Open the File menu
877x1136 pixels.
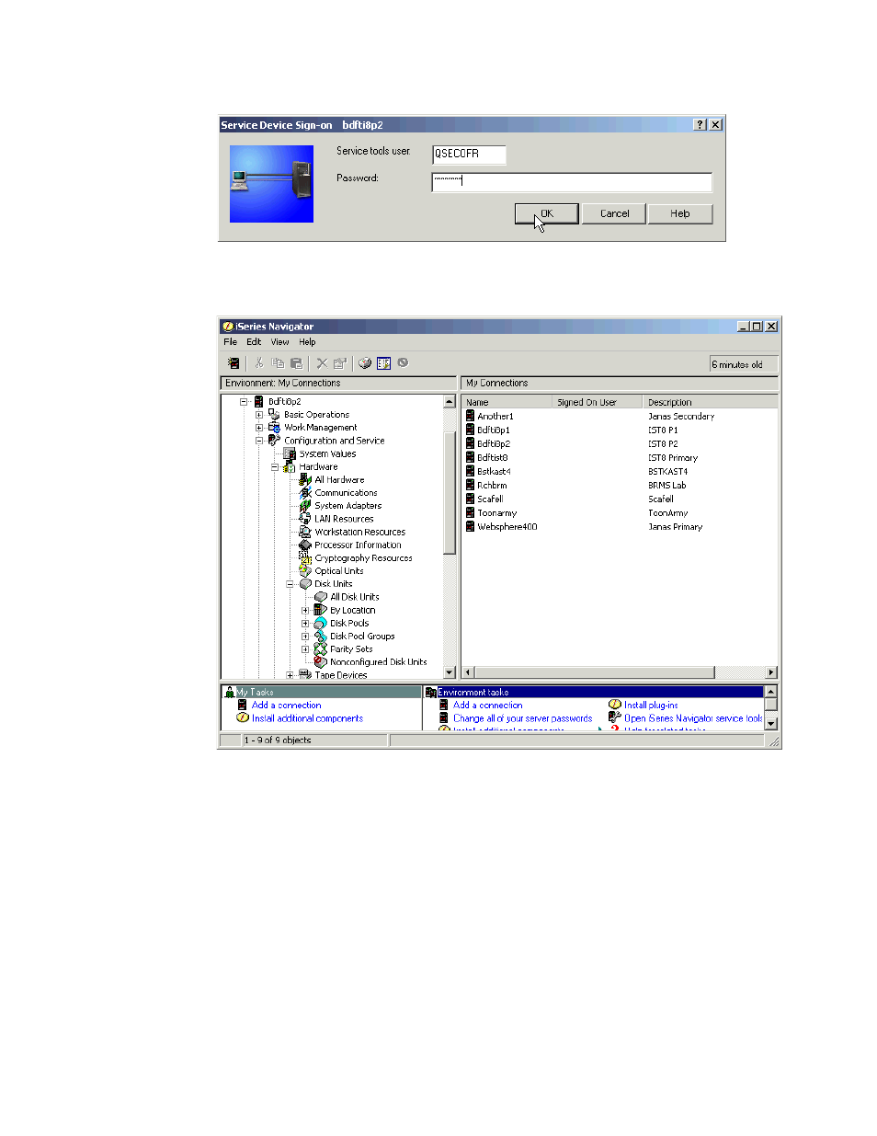coord(231,342)
